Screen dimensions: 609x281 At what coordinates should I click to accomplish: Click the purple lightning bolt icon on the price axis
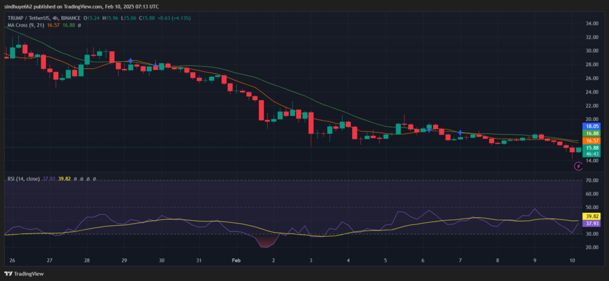578,166
